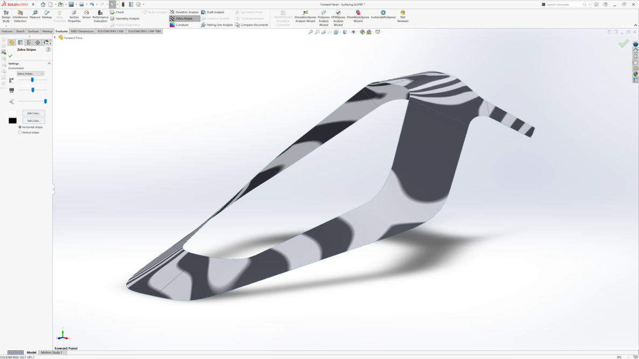Viewport: 639px width, 359px height.
Task: Collapse the ribbon with the chevron
Action: pos(635,25)
